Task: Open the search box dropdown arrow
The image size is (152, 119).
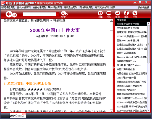Action: tap(58, 14)
